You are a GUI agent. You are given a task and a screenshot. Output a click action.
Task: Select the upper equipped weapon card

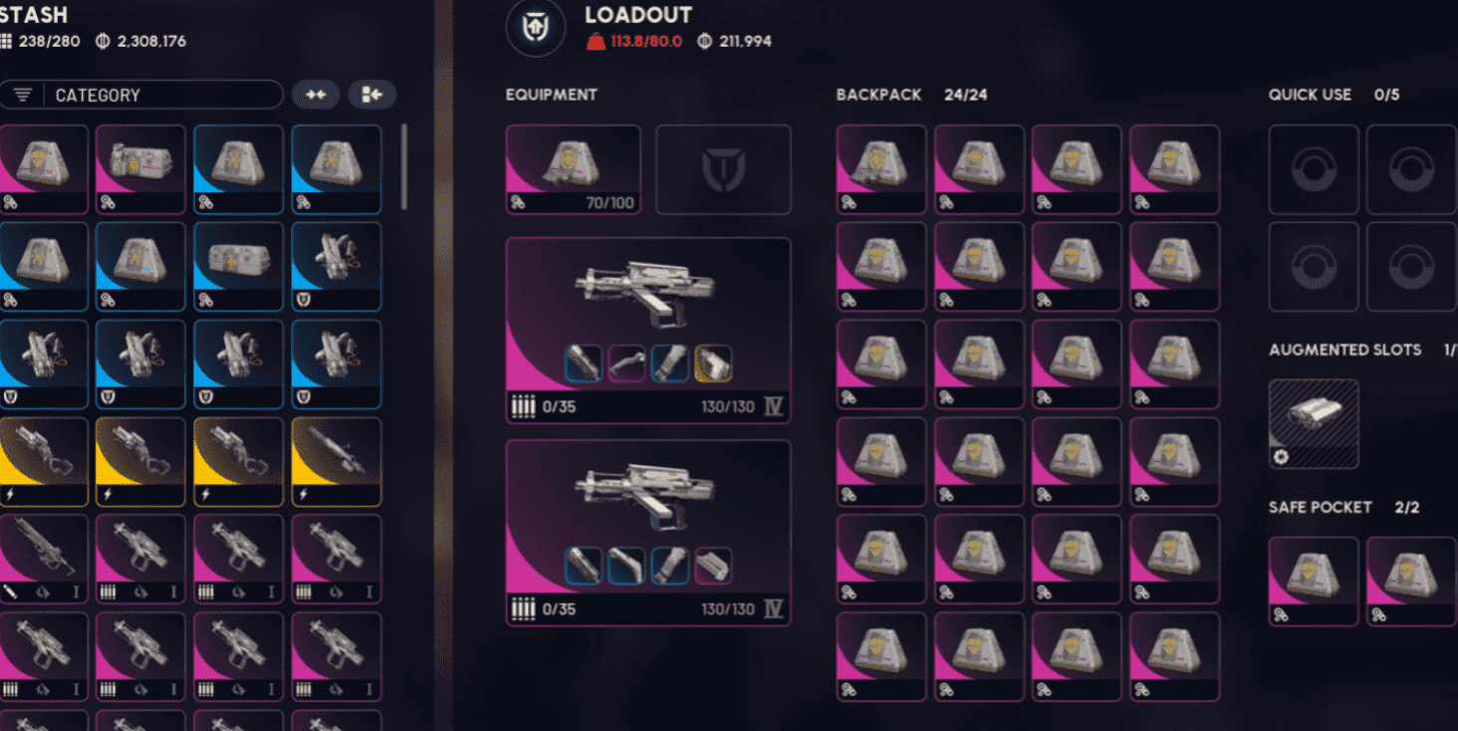648,330
